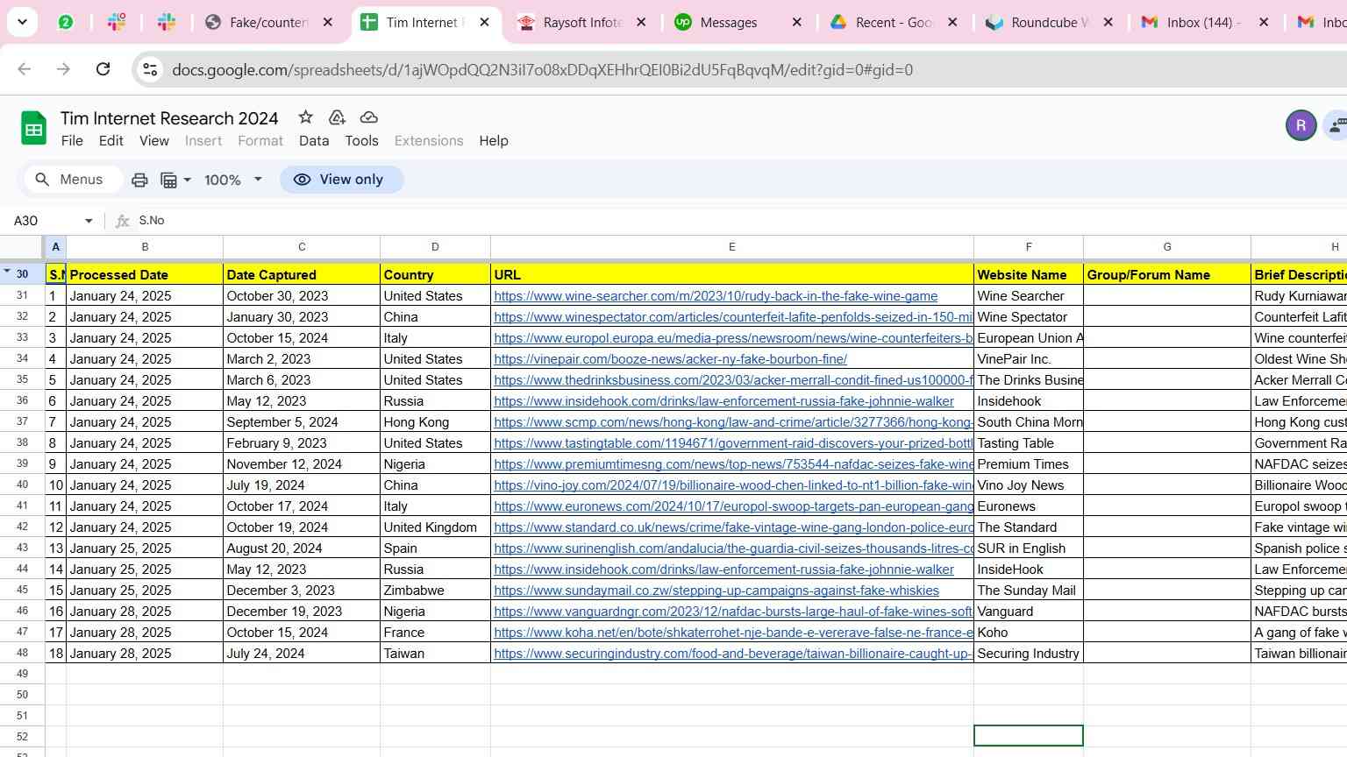Select the Processed Date header cell
The height and width of the screenshot is (757, 1347).
(x=145, y=275)
